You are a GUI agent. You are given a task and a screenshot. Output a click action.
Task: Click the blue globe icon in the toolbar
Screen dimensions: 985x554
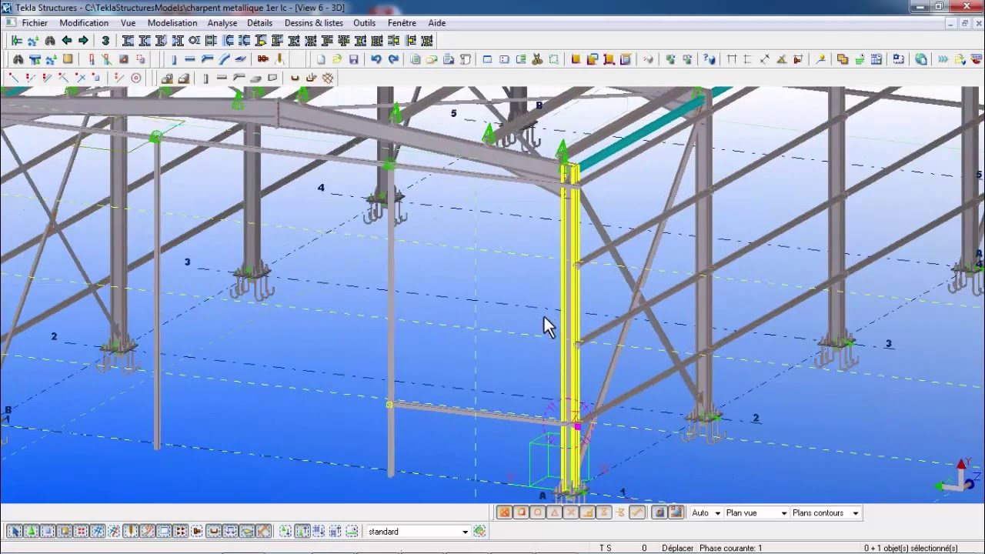click(920, 59)
